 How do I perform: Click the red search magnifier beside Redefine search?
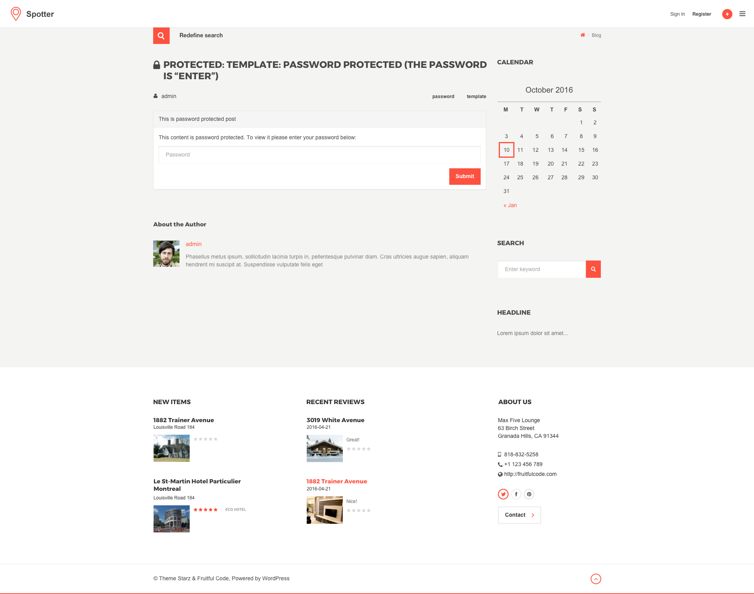pyautogui.click(x=161, y=36)
